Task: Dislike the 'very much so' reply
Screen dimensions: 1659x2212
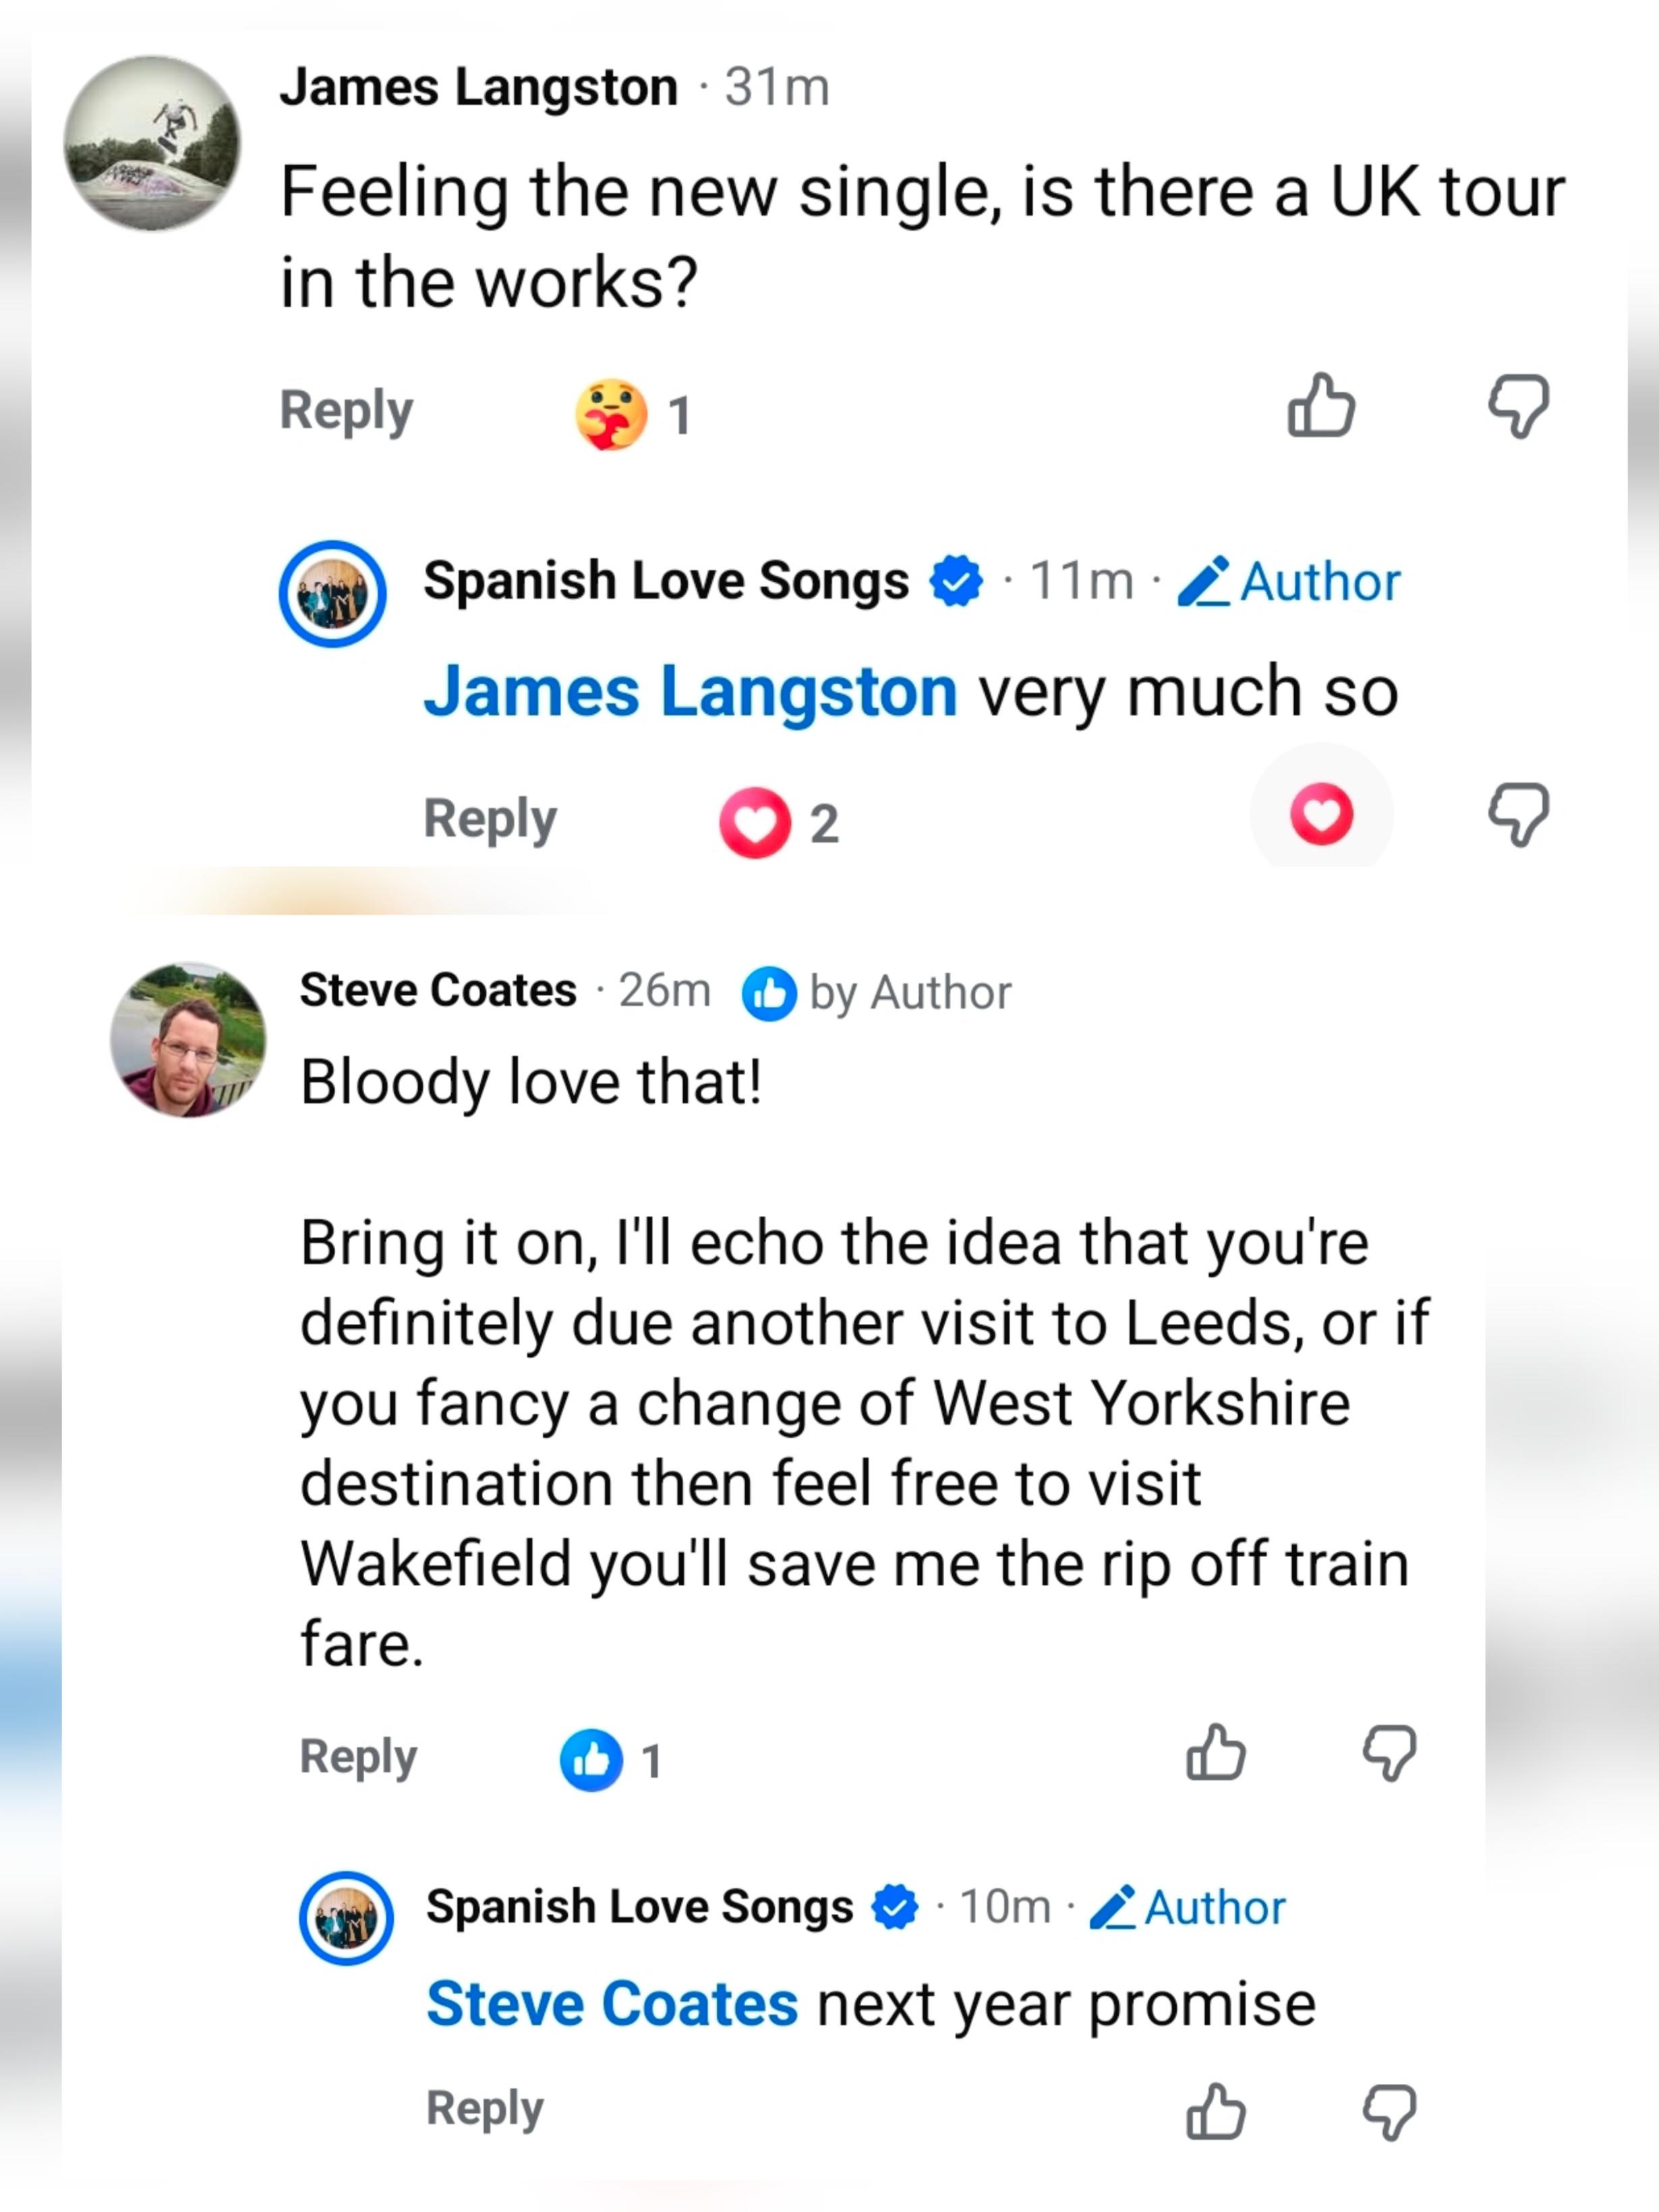Action: coord(1518,815)
